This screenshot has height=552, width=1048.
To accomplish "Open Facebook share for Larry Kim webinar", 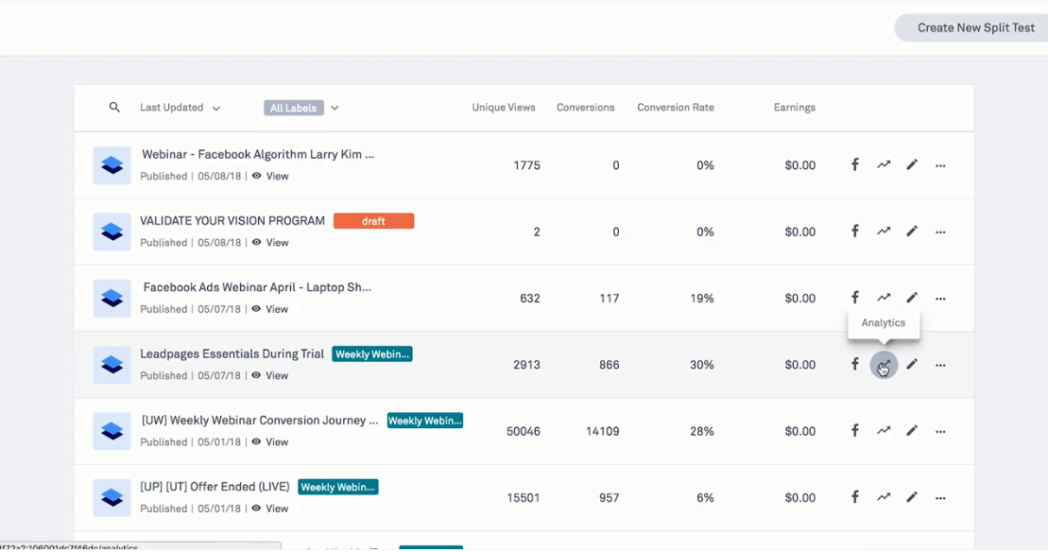I will tap(854, 165).
